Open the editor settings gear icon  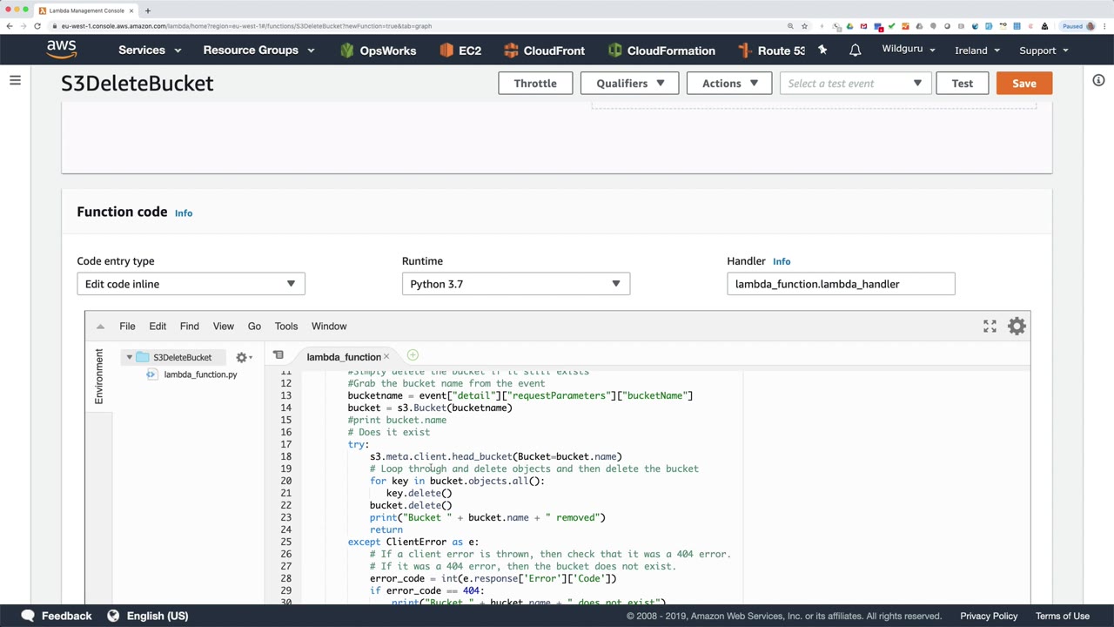pyautogui.click(x=1017, y=326)
